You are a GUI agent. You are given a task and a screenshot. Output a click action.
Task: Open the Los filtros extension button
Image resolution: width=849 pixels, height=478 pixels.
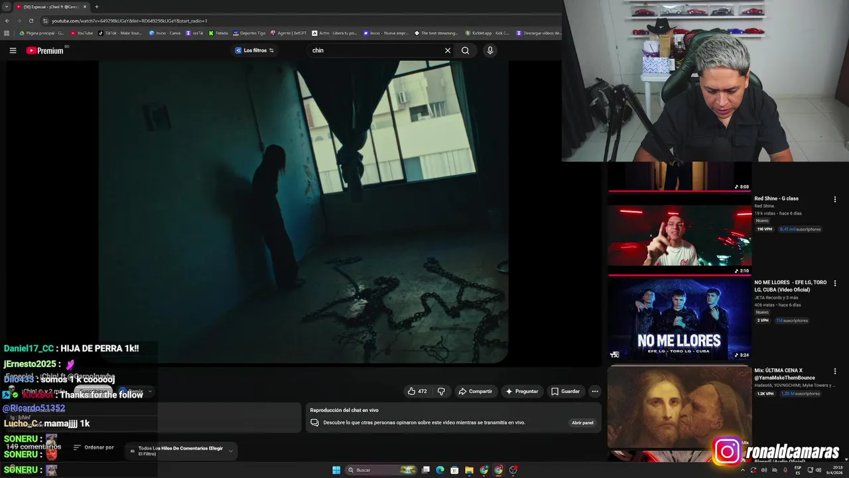pos(255,50)
